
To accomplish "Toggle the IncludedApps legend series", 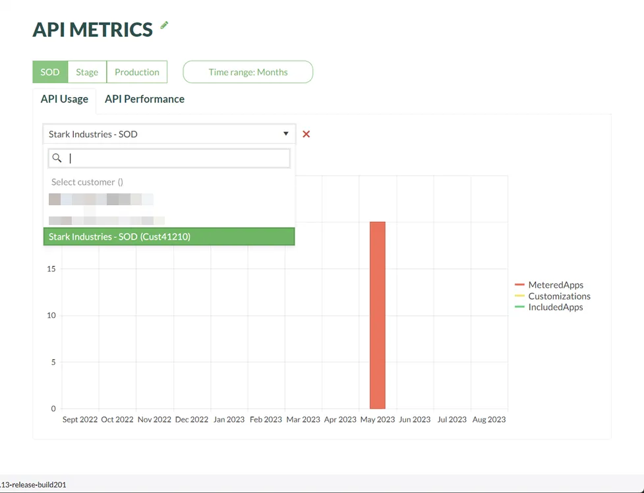I will coord(555,307).
